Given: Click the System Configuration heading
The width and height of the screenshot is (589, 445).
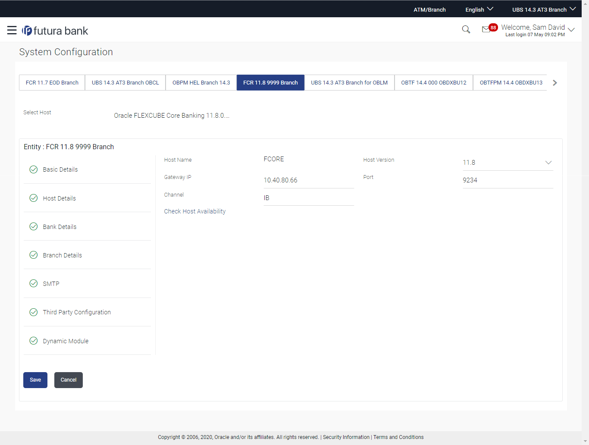Looking at the screenshot, I should coord(66,52).
